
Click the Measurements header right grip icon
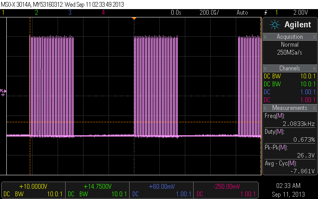click(x=314, y=108)
